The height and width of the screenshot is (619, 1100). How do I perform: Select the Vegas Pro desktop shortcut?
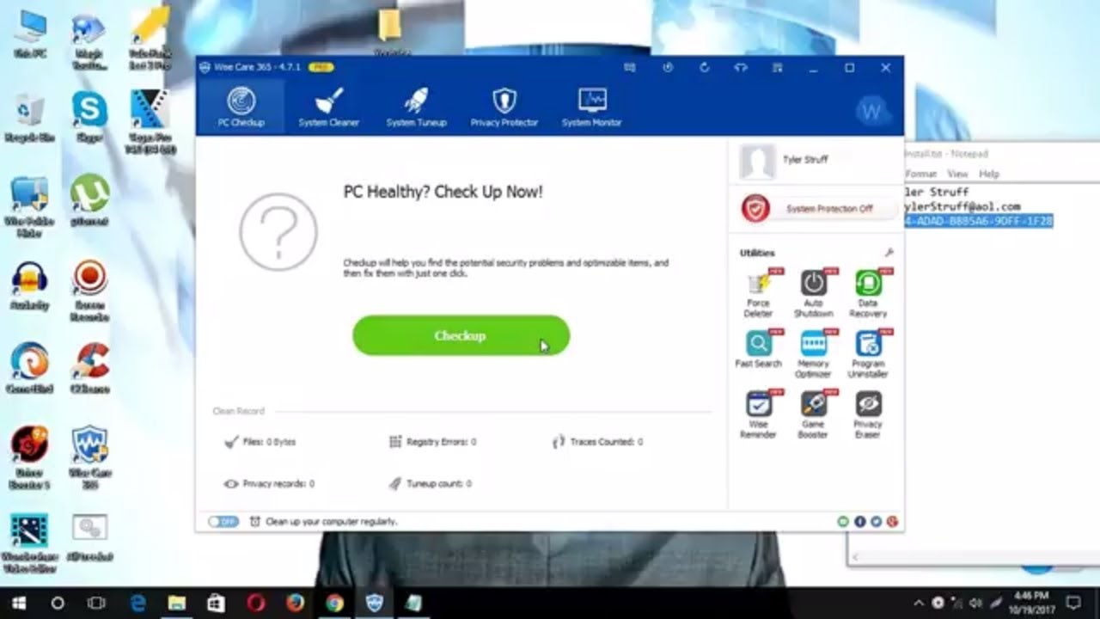[x=150, y=123]
